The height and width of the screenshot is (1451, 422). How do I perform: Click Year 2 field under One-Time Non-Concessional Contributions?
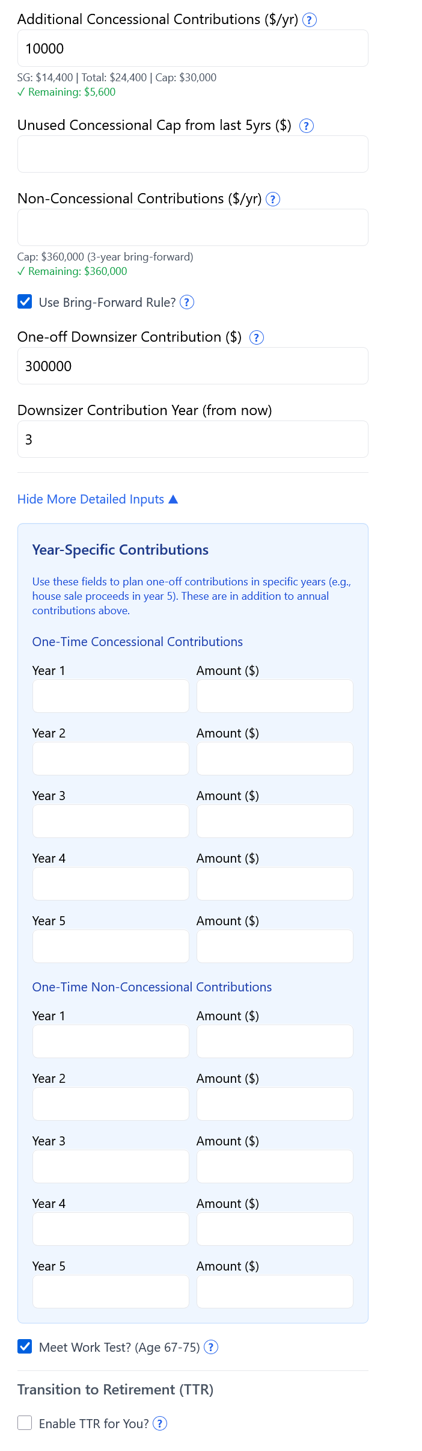(111, 1103)
